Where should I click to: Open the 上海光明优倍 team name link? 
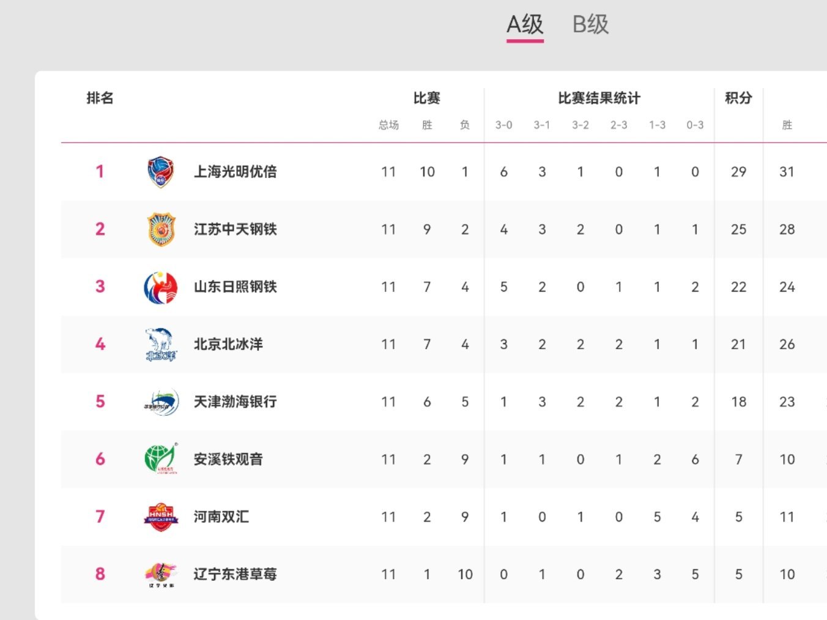coord(235,172)
